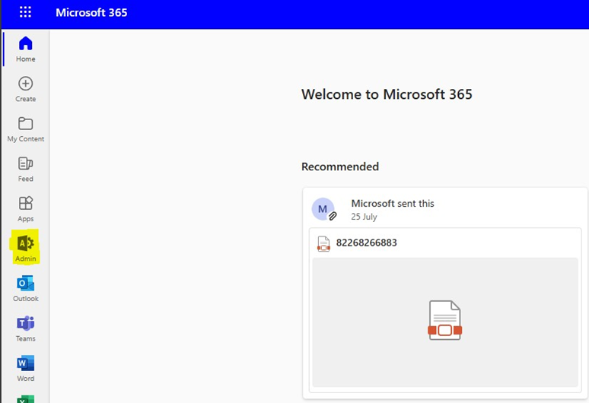Click the small file icon beside 82268266883
The height and width of the screenshot is (403, 589).
pyautogui.click(x=323, y=244)
